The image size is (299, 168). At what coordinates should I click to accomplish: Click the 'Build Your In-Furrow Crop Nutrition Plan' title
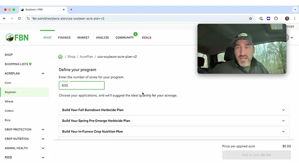pos(93,131)
